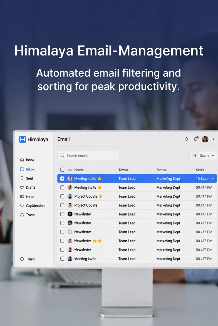
Task: Uncheck the highlighted Meeting Invite checkbox
Action: tap(62, 179)
